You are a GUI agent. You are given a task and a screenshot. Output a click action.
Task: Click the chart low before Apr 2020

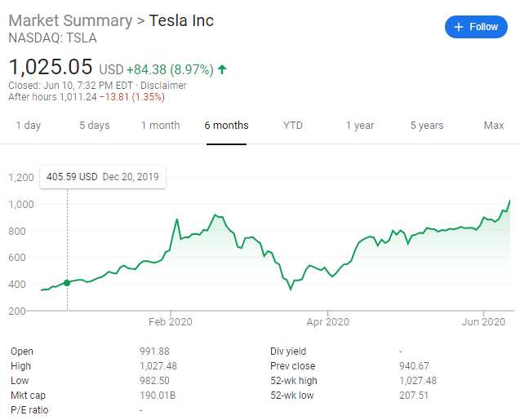click(291, 289)
